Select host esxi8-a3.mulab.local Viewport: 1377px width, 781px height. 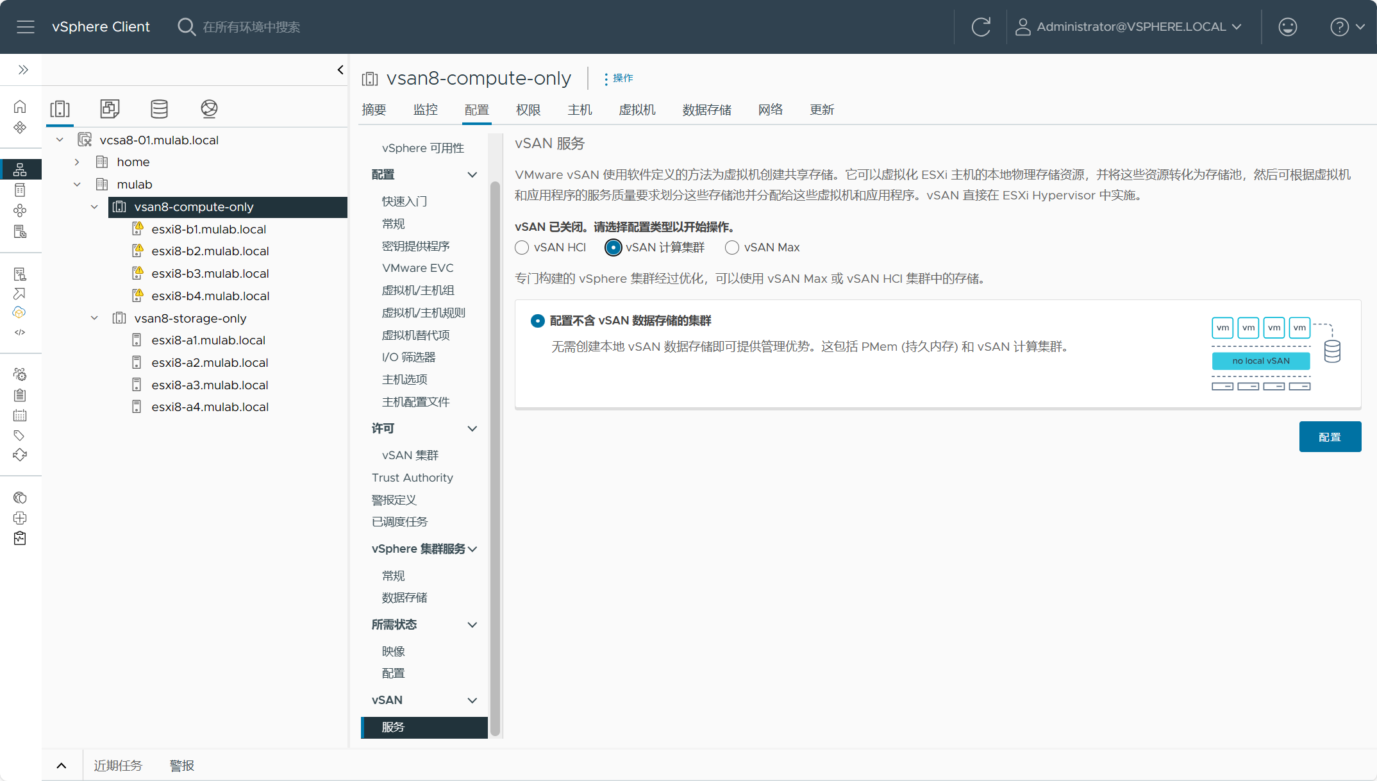210,385
